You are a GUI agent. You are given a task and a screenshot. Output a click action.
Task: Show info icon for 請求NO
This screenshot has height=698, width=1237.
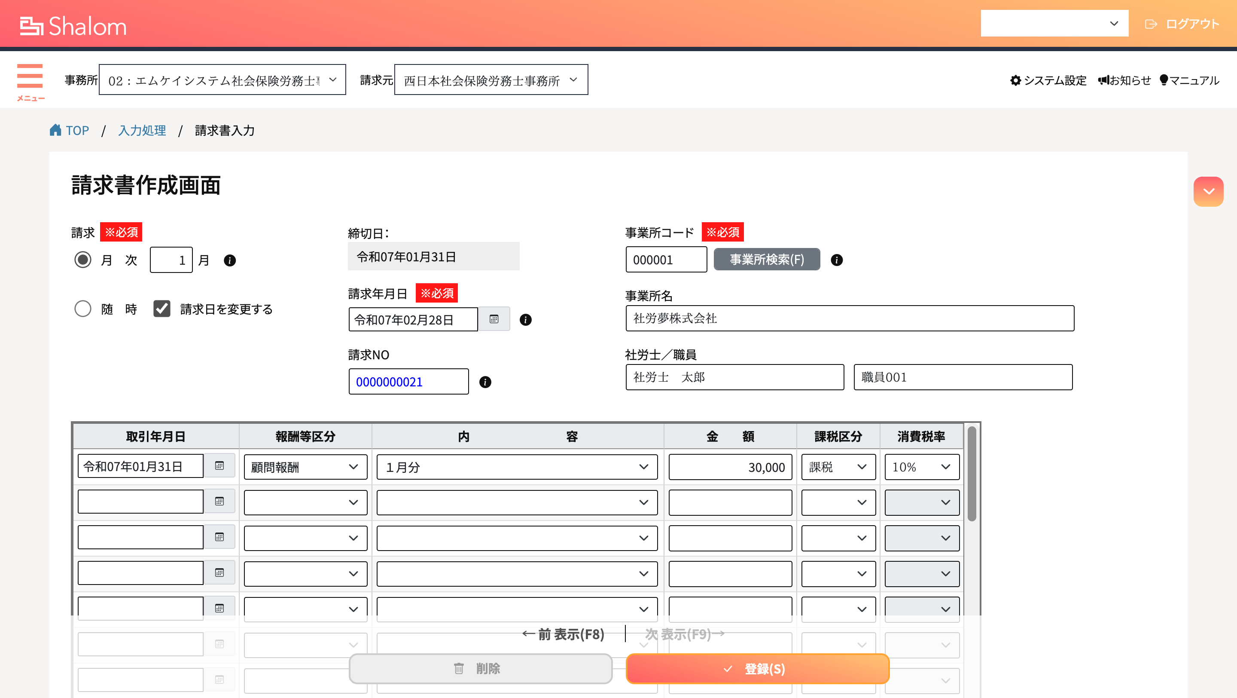pyautogui.click(x=485, y=382)
